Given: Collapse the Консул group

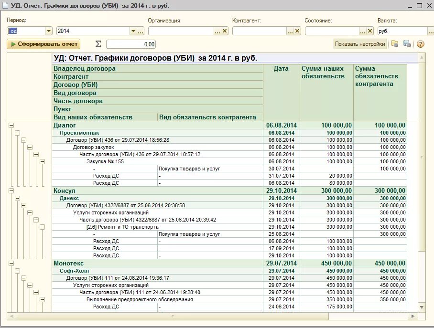Looking at the screenshot, I should 11,190.
